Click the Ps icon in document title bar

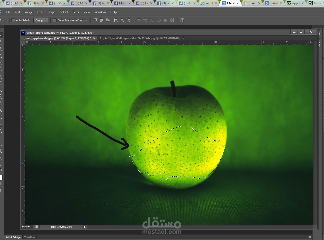coord(23,32)
